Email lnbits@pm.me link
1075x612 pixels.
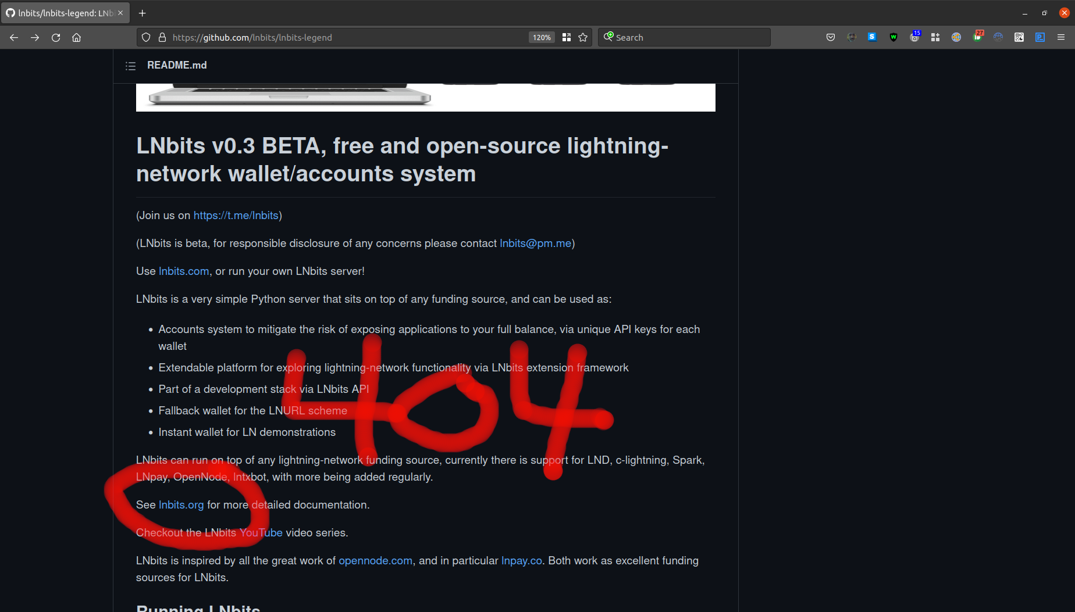[535, 243]
